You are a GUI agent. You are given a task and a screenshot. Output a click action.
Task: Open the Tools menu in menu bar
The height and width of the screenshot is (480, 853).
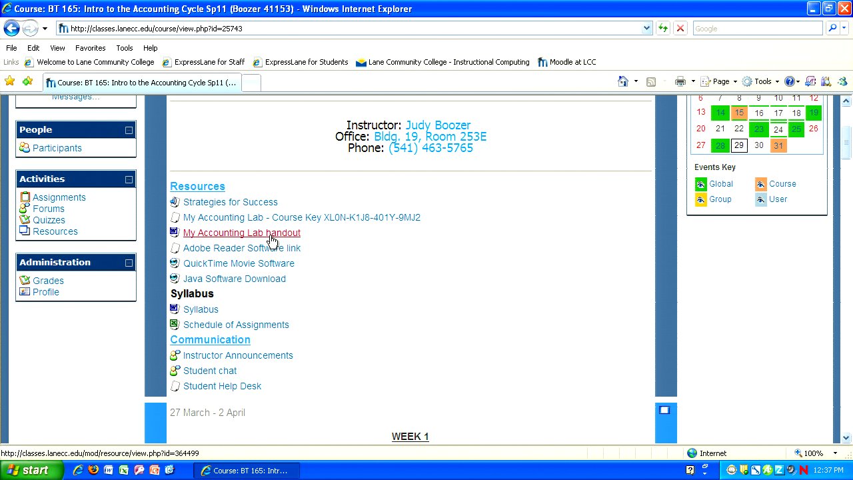coord(124,48)
